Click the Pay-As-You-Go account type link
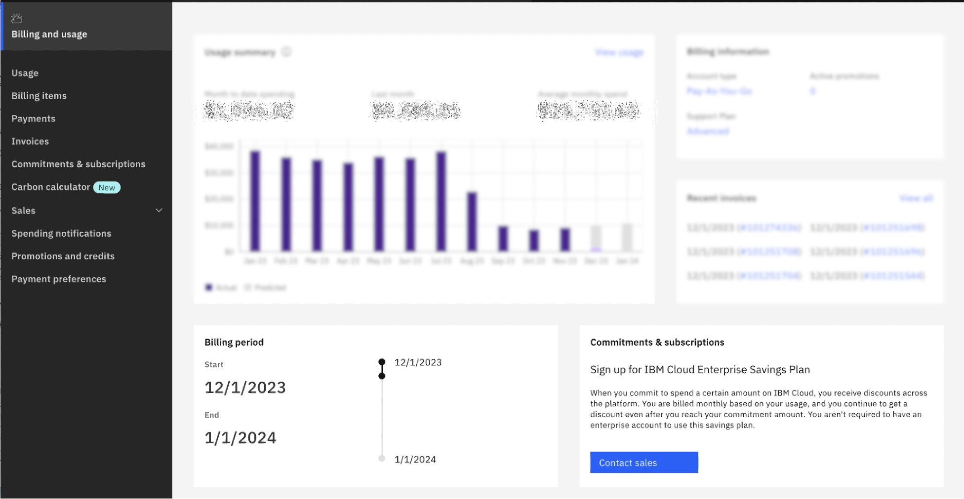Viewport: 964px width, 499px height. pyautogui.click(x=719, y=91)
